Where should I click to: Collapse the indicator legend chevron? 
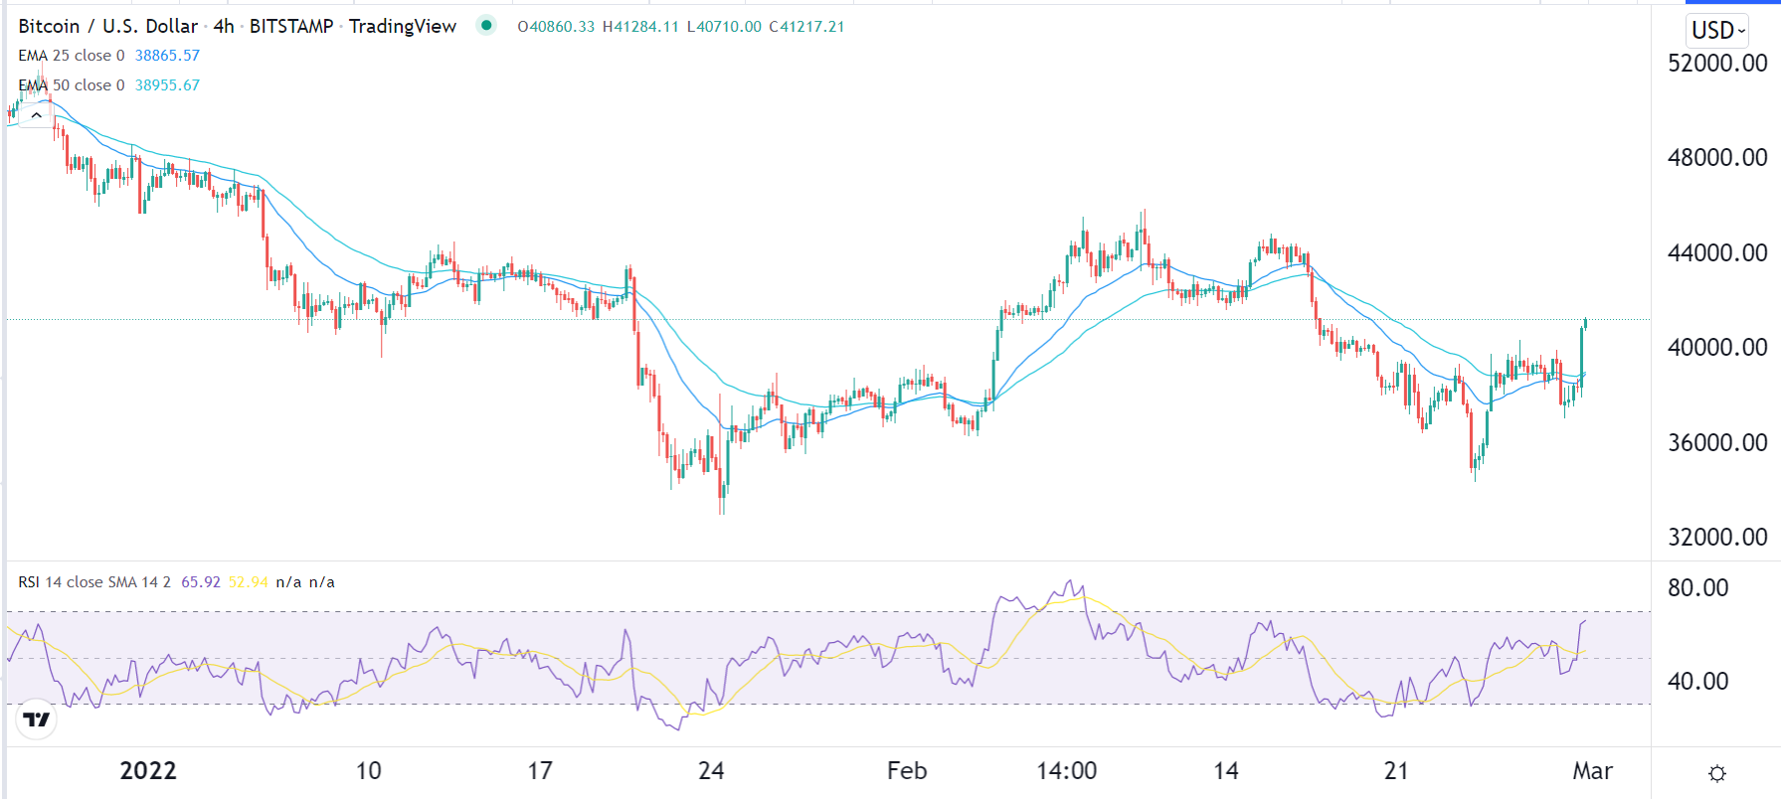(x=37, y=115)
